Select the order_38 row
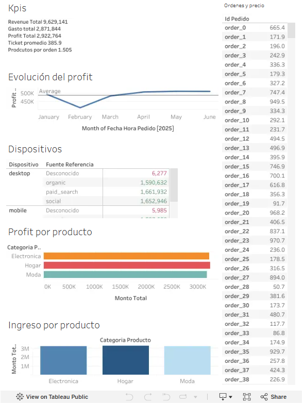The width and height of the screenshot is (304, 405). [x=255, y=379]
